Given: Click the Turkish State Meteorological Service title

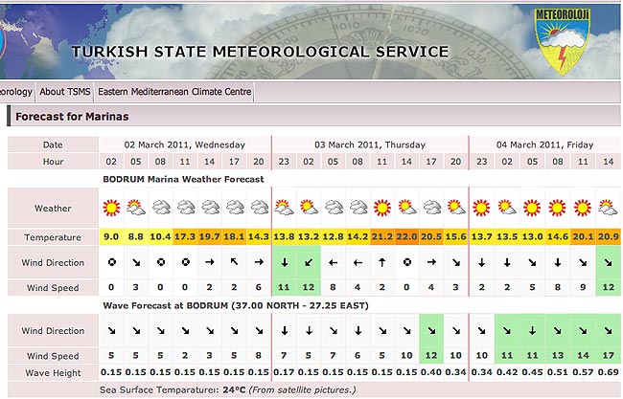Looking at the screenshot, I should (259, 52).
